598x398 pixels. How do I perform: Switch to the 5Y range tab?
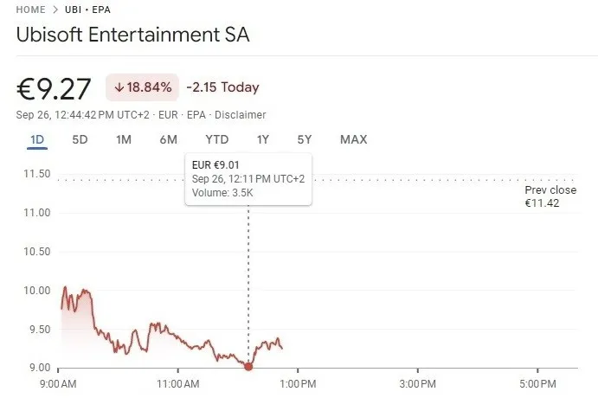click(x=305, y=139)
